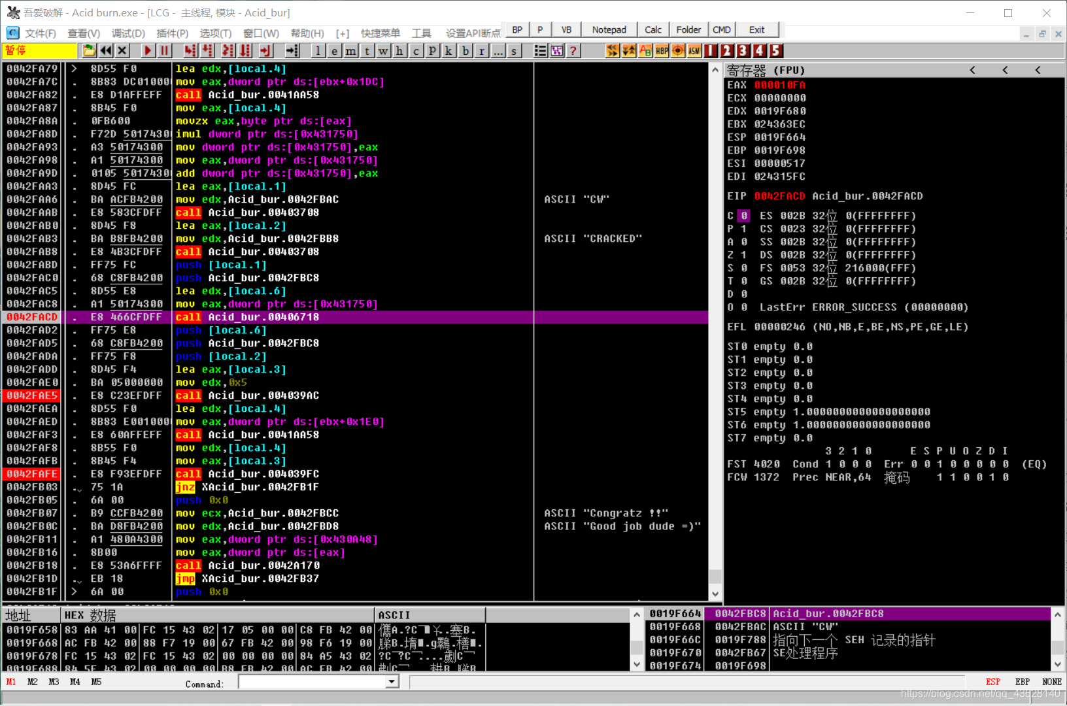The image size is (1067, 706).
Task: Click the Go To Address icon
Action: [292, 50]
